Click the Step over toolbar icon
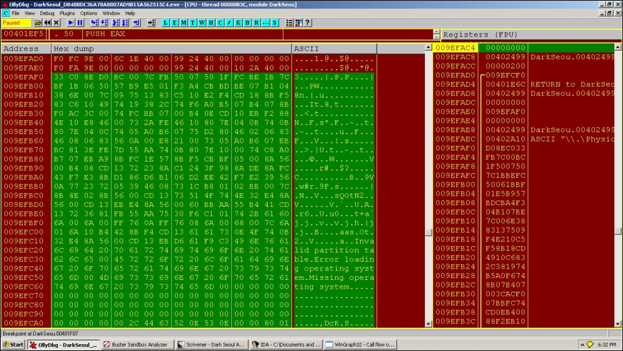 [103, 22]
